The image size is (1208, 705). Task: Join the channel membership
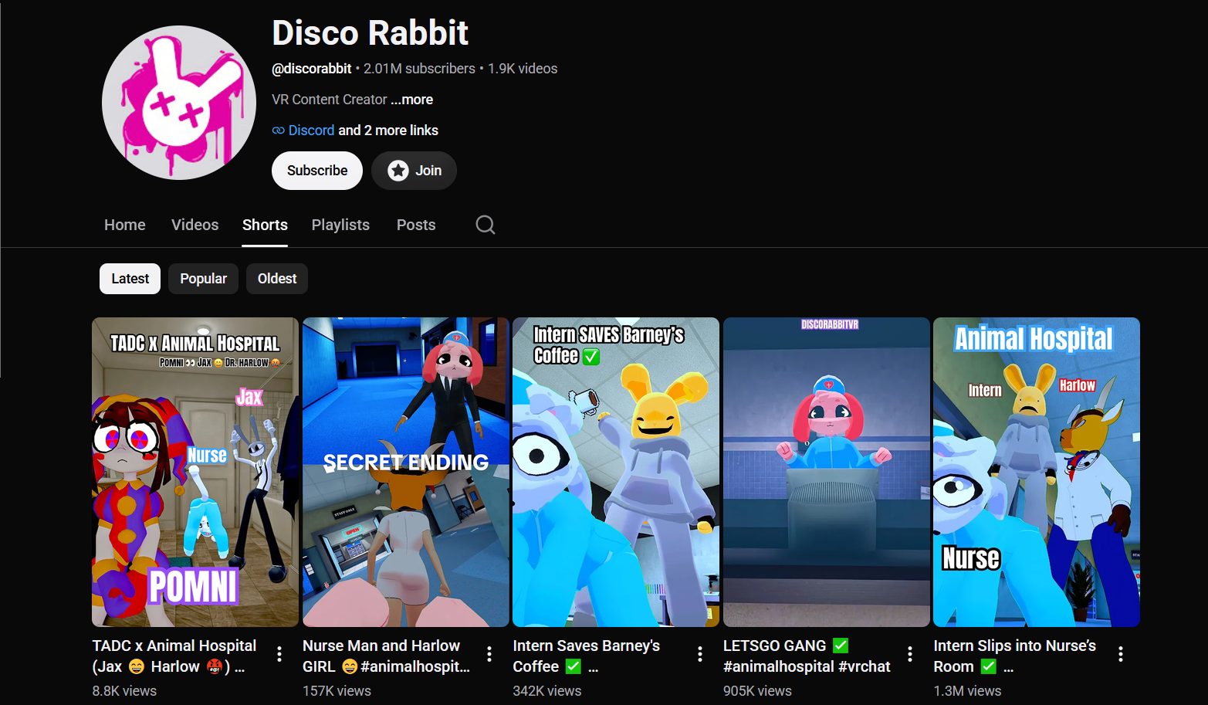(414, 171)
